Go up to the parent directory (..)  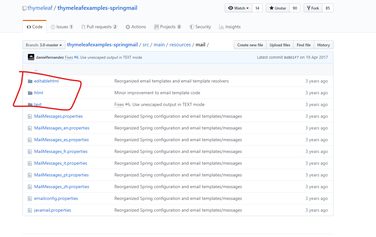pos(36,69)
